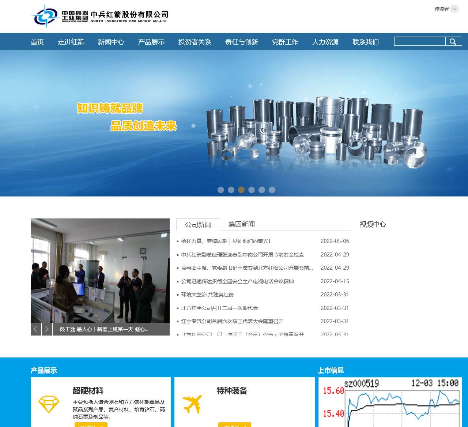Image resolution: width=468 pixels, height=427 pixels.
Task: Click date 2022-05-06
Action: point(335,241)
